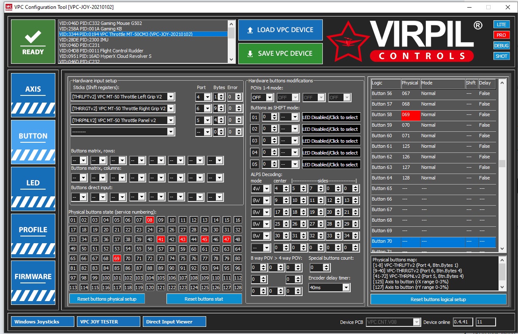Open first POV mode dropdown showing OFF
This screenshot has height=334, width=518.
coord(262,98)
